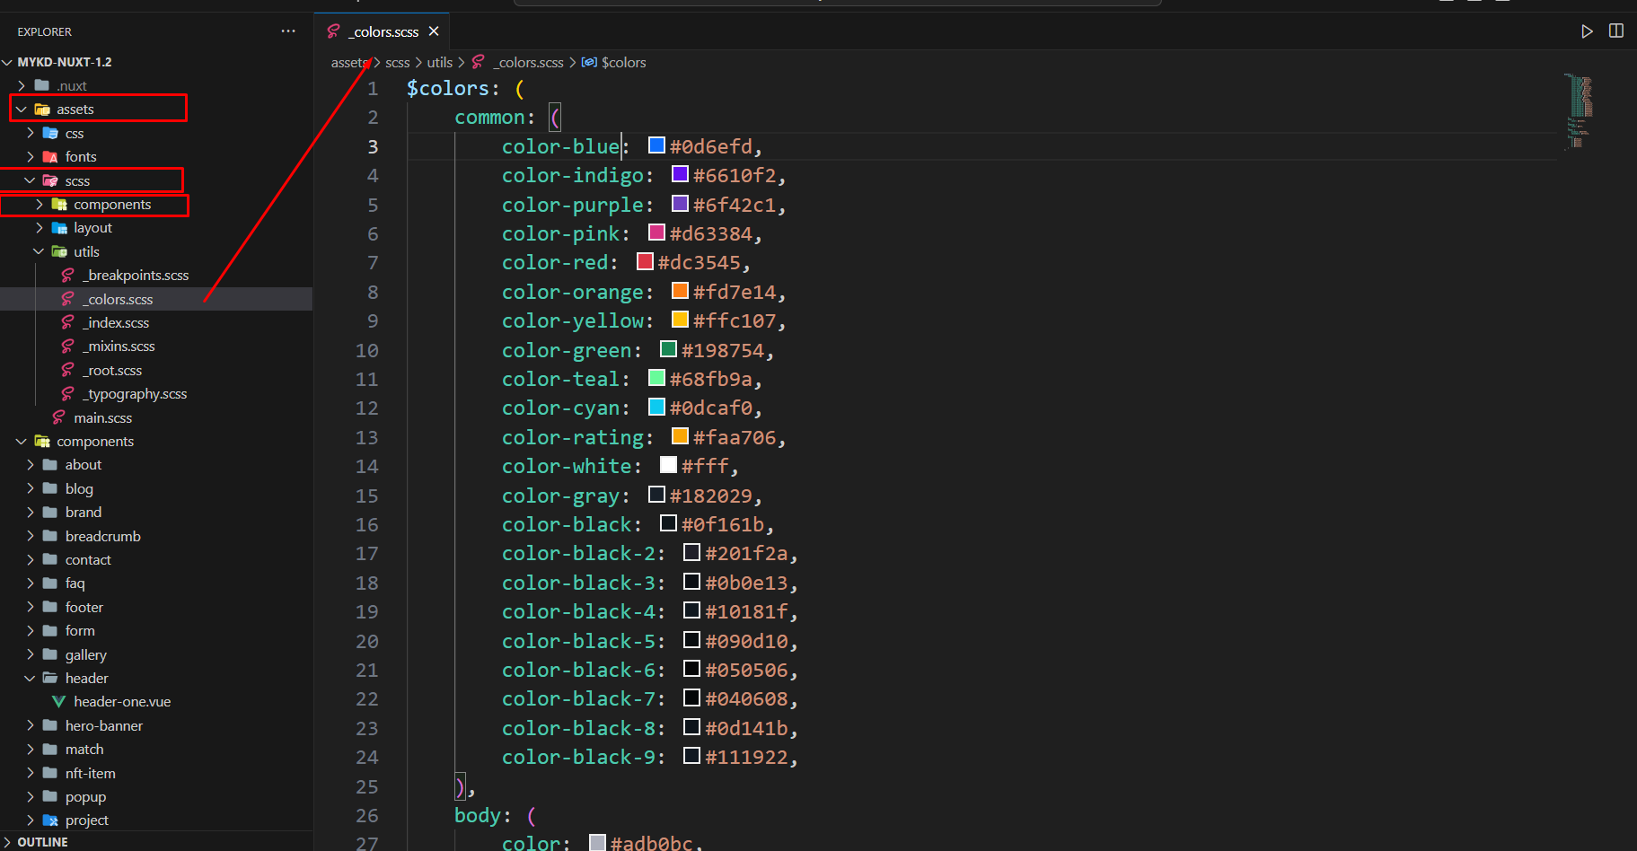Click the utils breadcrumb segment

[x=439, y=63]
